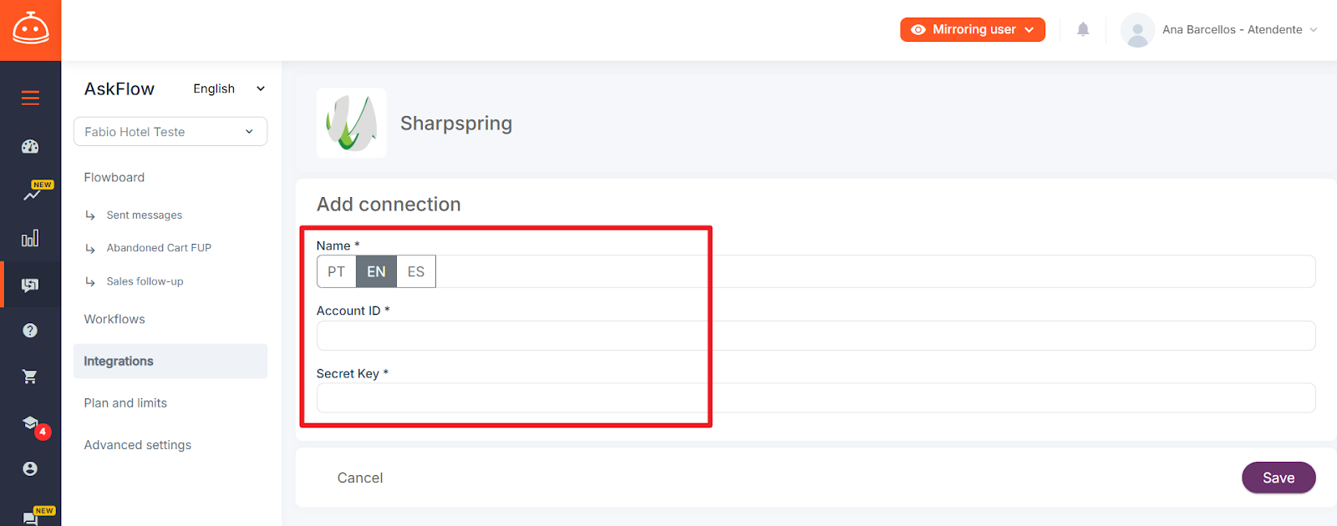Screen dimensions: 1337x526
Task: Select the EN language toggle
Action: (x=376, y=271)
